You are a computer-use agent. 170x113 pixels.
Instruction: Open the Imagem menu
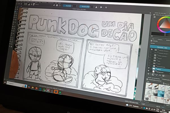[28, 2]
